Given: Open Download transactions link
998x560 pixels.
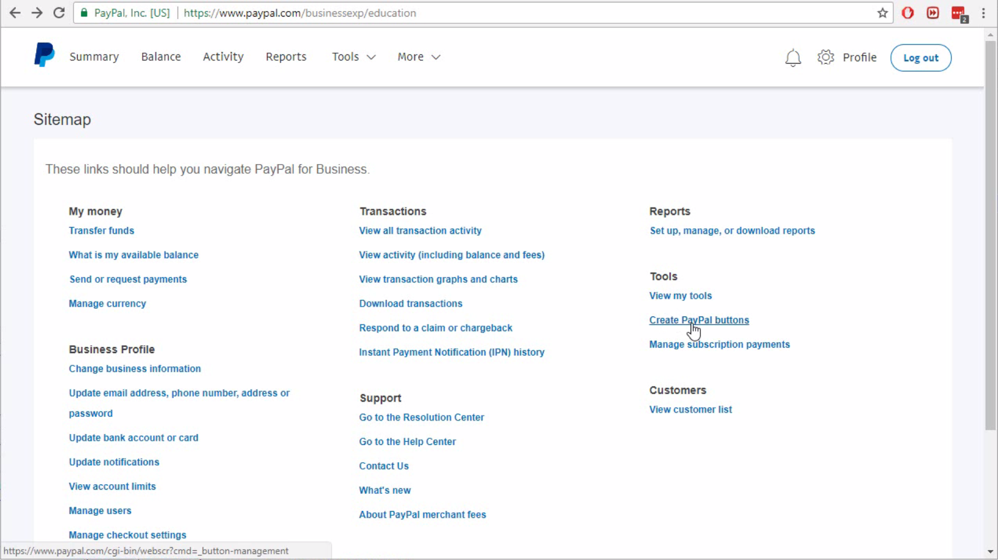Looking at the screenshot, I should (411, 304).
